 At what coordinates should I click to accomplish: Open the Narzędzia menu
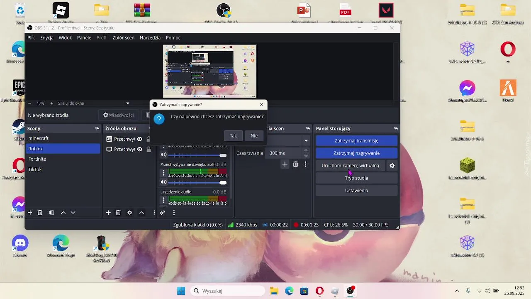click(150, 38)
